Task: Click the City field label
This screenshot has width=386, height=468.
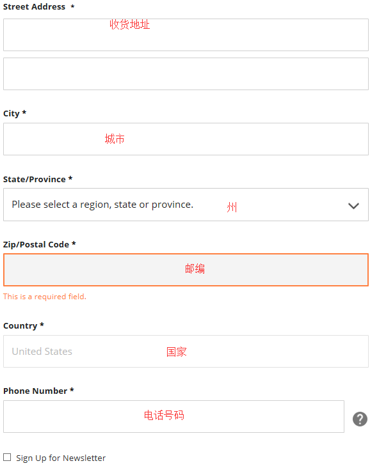Action: (x=12, y=113)
